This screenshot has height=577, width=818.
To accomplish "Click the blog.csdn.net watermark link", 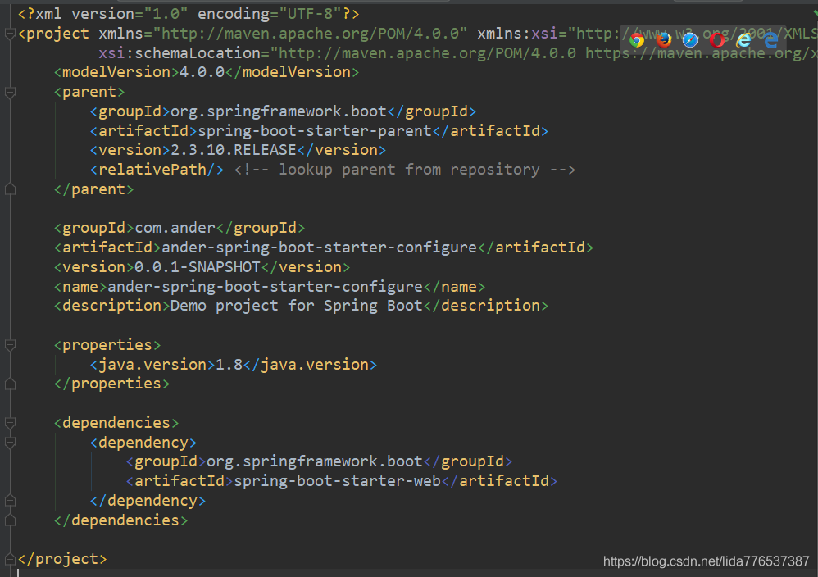I will coord(706,561).
